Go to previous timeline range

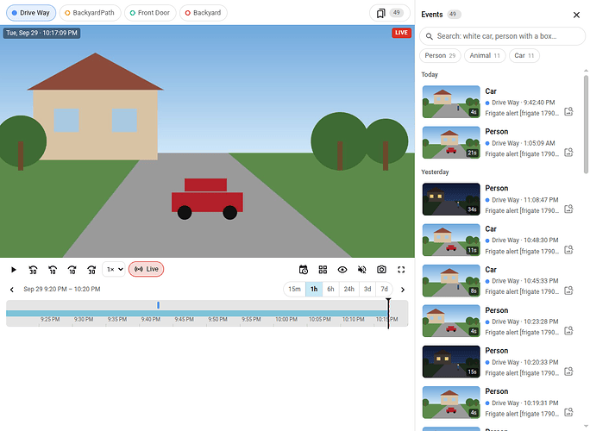[12, 290]
